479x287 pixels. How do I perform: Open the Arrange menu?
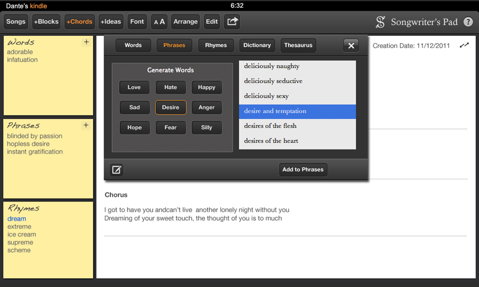pyautogui.click(x=186, y=22)
